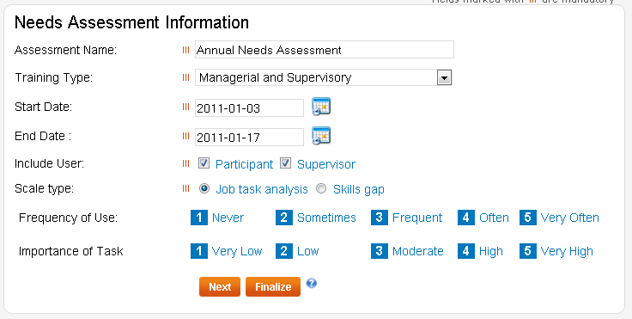
Task: Click the Next button
Action: (x=220, y=286)
